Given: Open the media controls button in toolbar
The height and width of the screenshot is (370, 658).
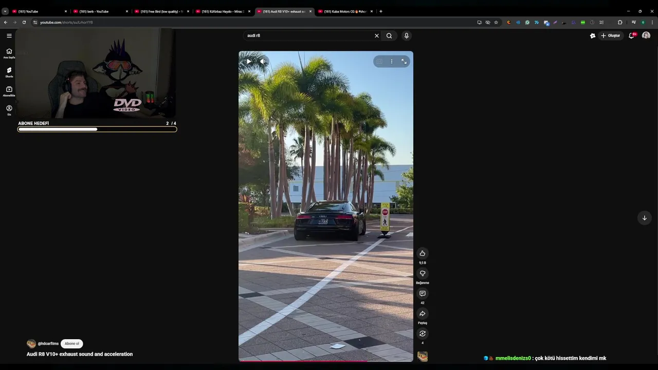Looking at the screenshot, I should pyautogui.click(x=634, y=22).
